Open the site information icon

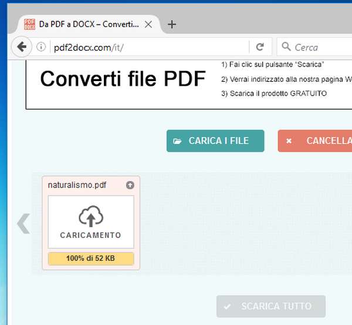click(x=41, y=47)
